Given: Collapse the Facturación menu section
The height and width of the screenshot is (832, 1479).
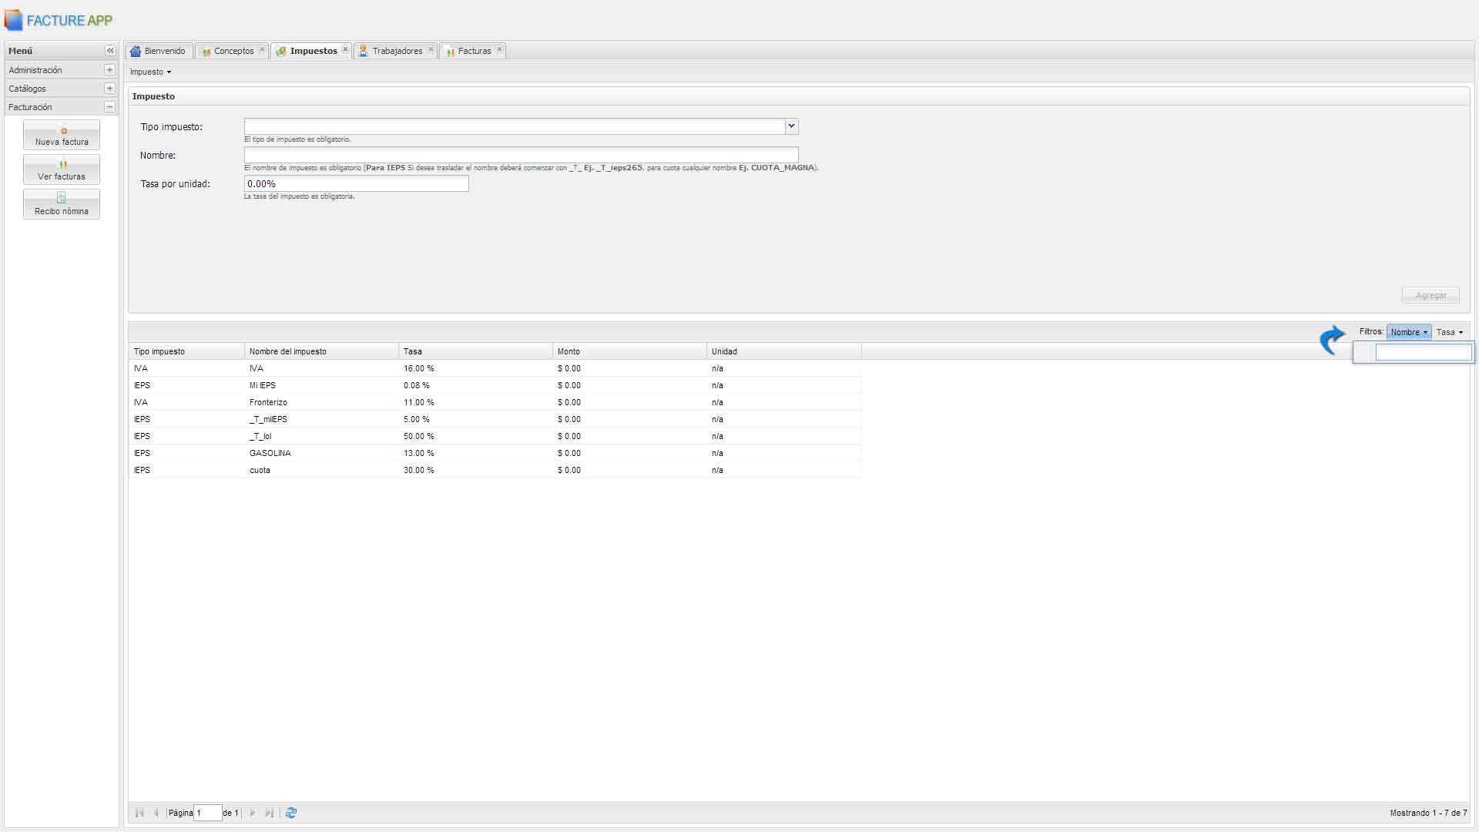Looking at the screenshot, I should (109, 107).
